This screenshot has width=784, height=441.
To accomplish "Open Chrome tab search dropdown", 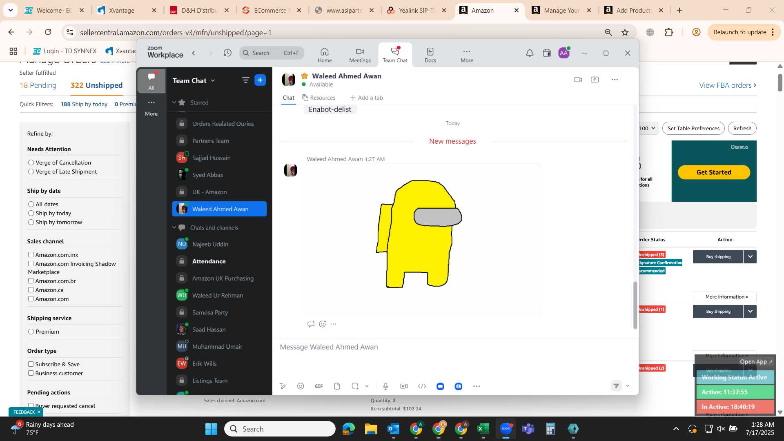I will pyautogui.click(x=10, y=10).
